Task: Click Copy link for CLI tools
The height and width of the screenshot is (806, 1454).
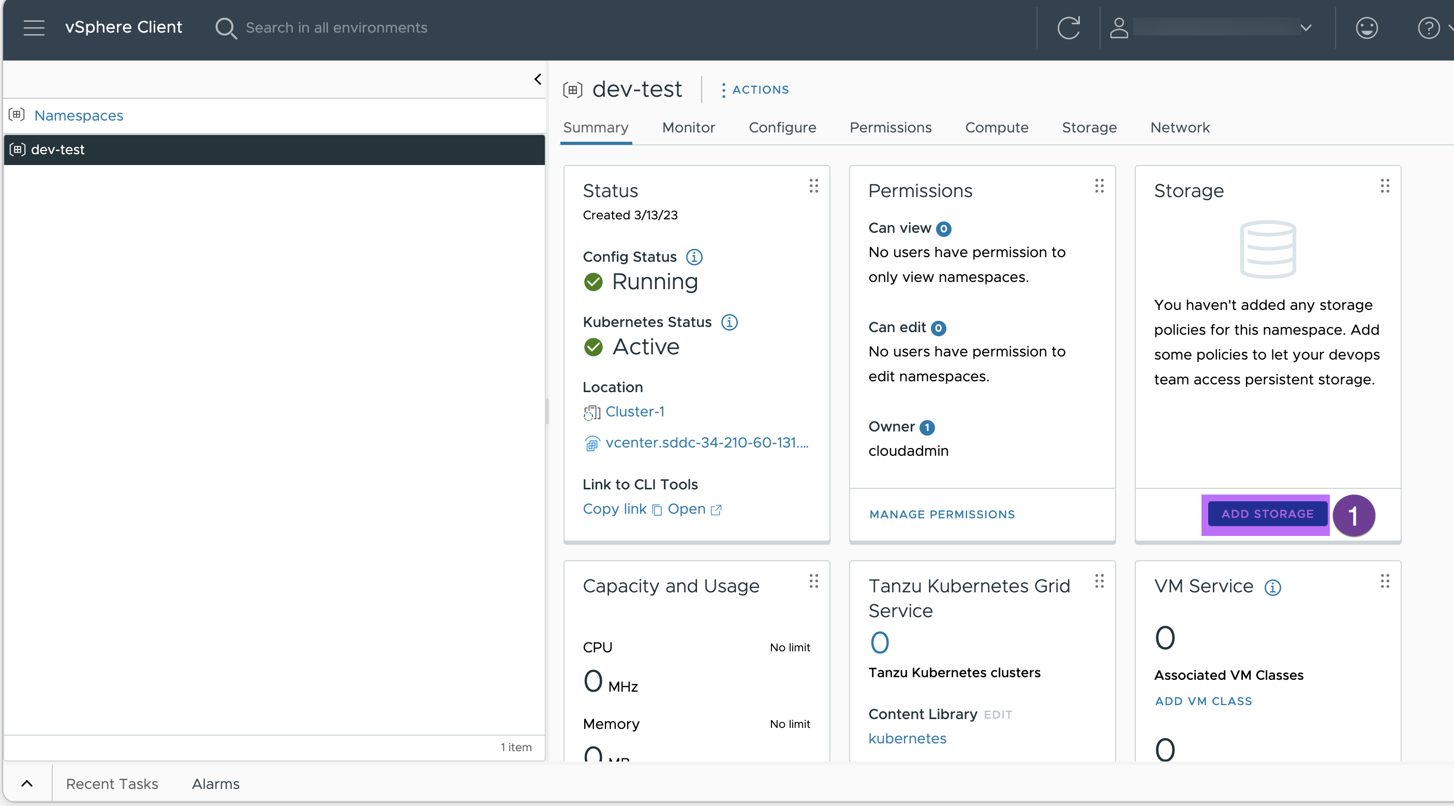Action: point(614,509)
